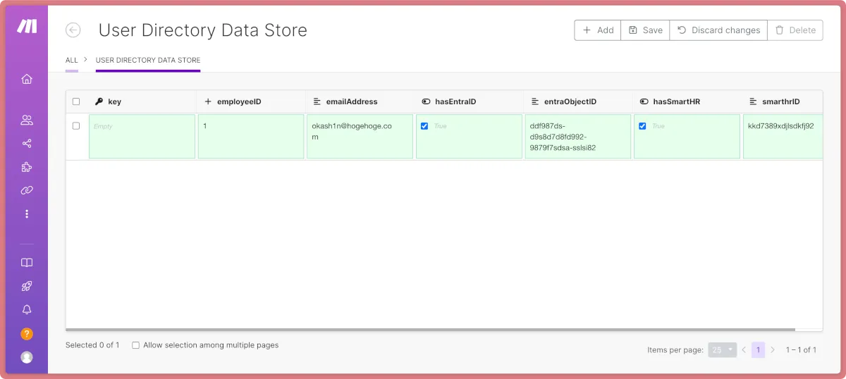The image size is (846, 379).
Task: Toggle the hasEntraID checkbox in the row
Action: click(424, 126)
